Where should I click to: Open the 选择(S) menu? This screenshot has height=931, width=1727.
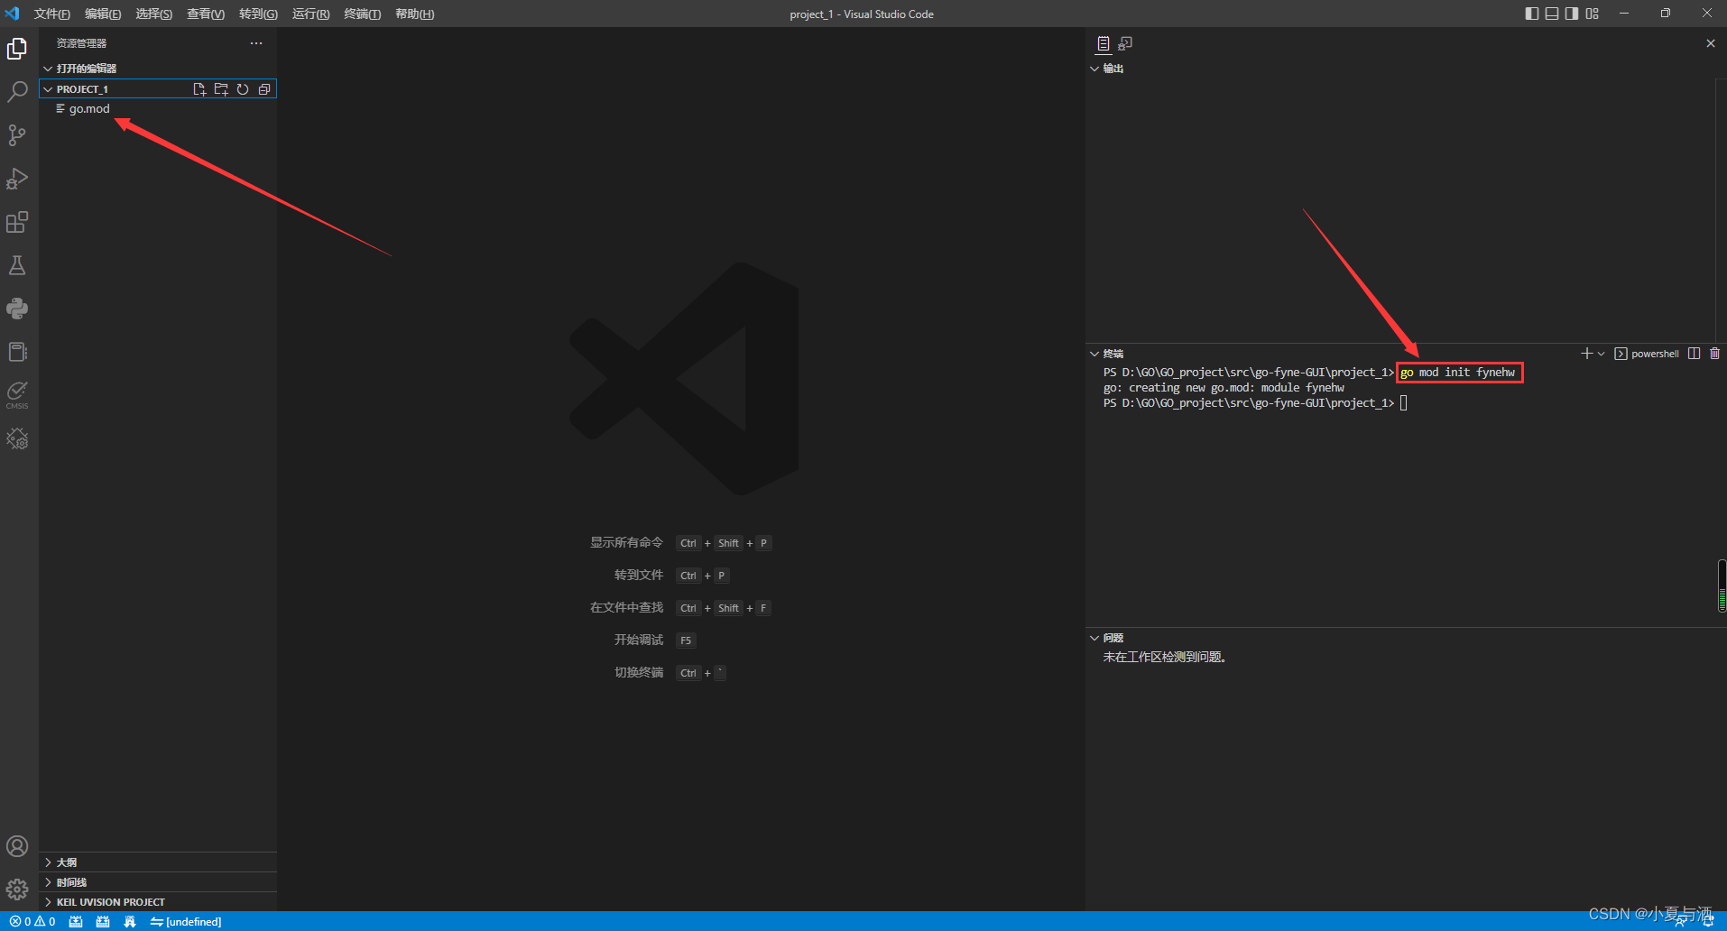(153, 14)
